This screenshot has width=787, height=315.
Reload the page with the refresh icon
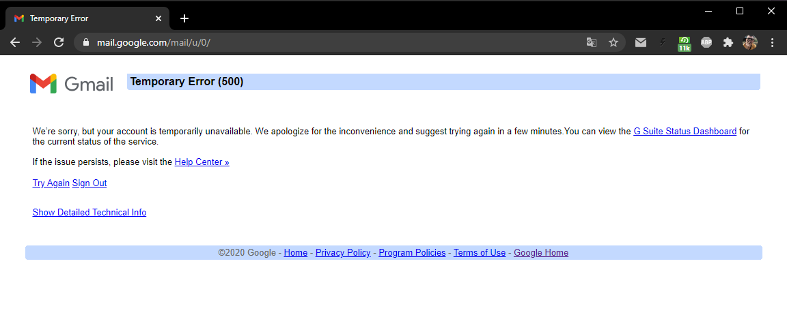tap(59, 42)
